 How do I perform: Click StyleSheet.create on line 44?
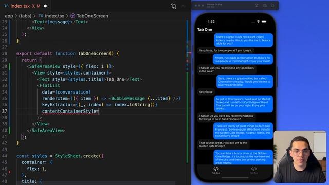[x=78, y=156]
